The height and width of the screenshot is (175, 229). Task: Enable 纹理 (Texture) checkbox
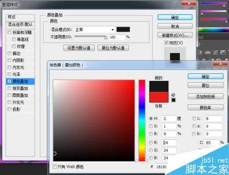(14, 46)
